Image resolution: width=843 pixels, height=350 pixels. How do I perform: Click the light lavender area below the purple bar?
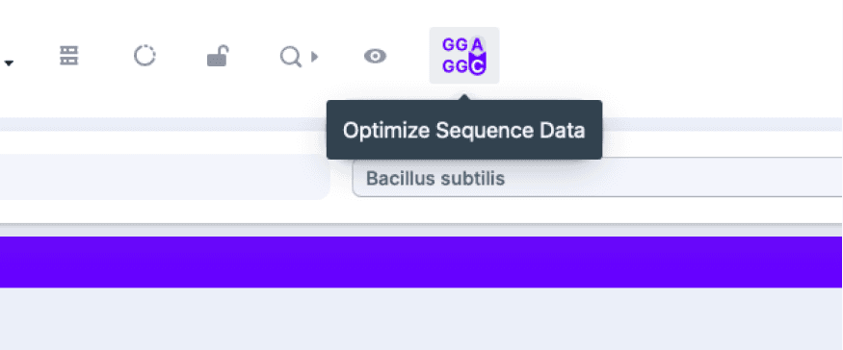(x=422, y=319)
